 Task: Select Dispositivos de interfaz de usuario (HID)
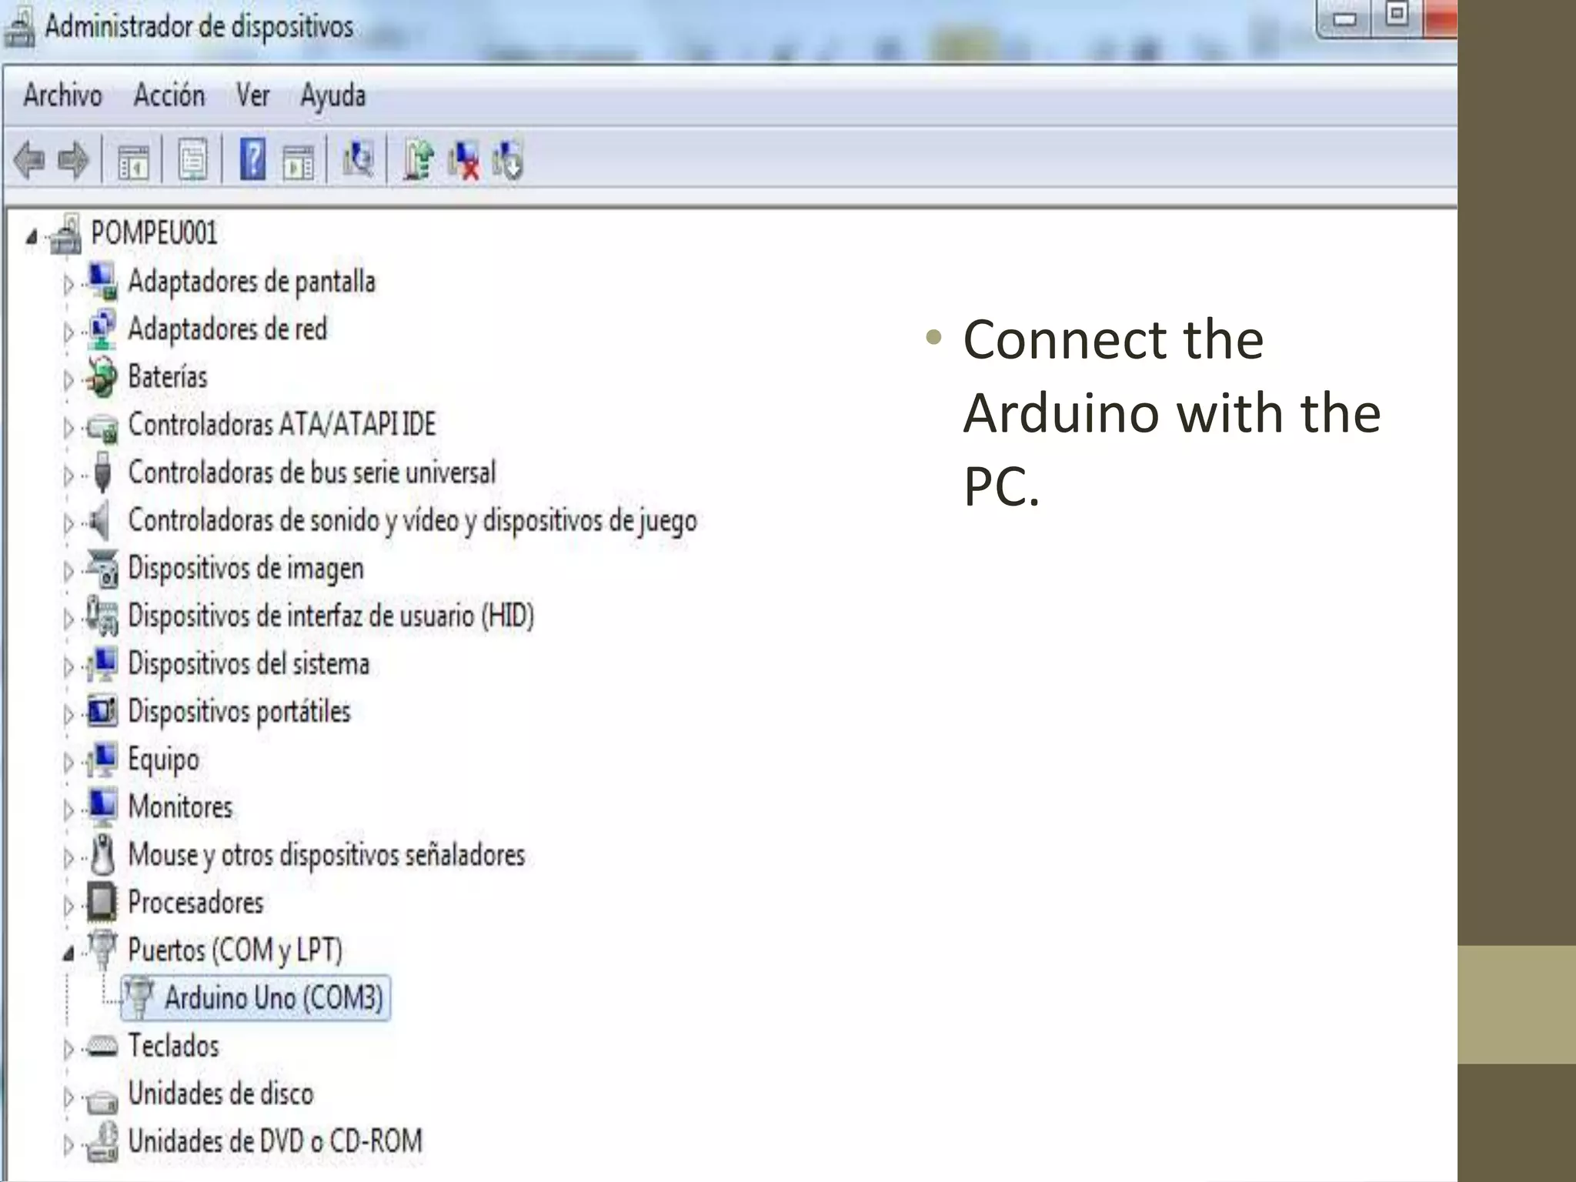[331, 616]
